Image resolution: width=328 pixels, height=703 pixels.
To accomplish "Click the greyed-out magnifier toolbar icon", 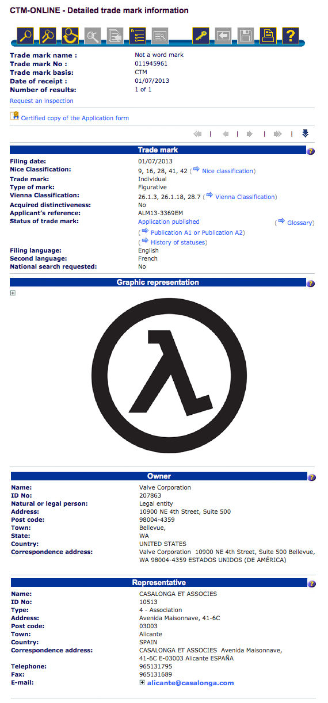I will 93,36.
